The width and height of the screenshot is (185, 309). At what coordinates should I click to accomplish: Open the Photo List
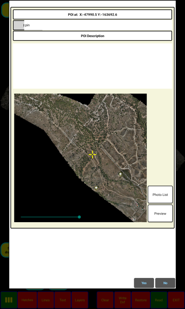160,195
